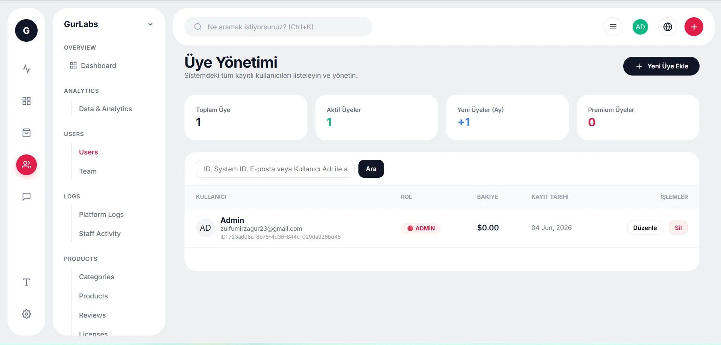Open Staff Activity menu item

click(x=100, y=233)
